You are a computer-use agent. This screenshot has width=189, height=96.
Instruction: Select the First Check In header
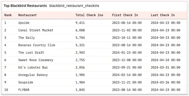pos(125,15)
